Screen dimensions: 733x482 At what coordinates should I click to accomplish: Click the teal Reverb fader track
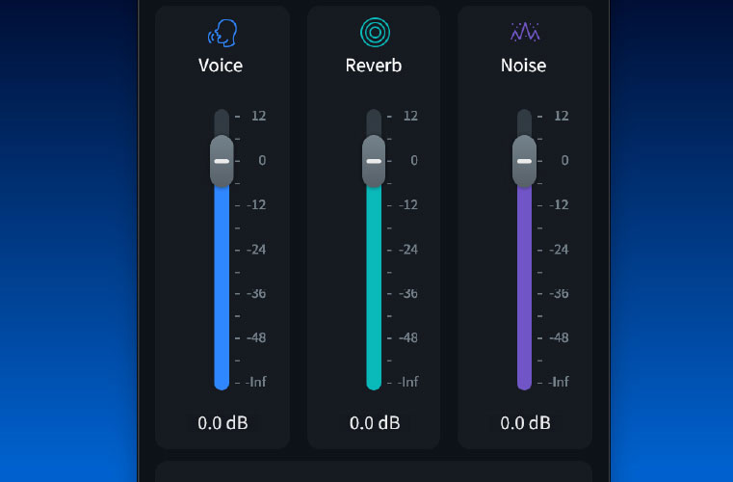374,289
